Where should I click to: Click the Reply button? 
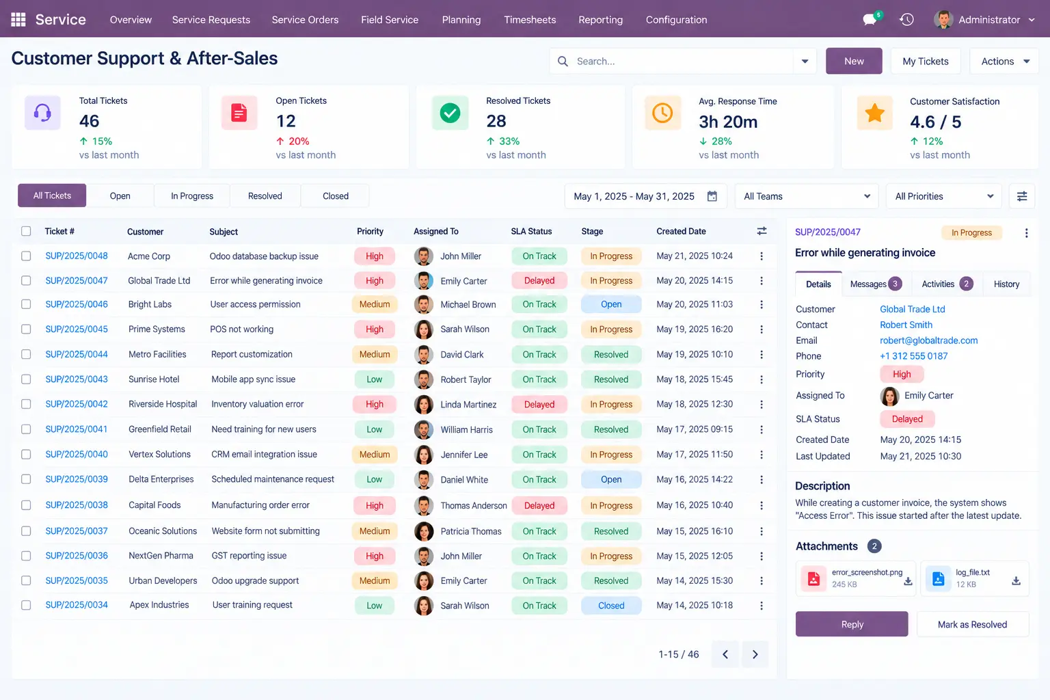pos(852,624)
